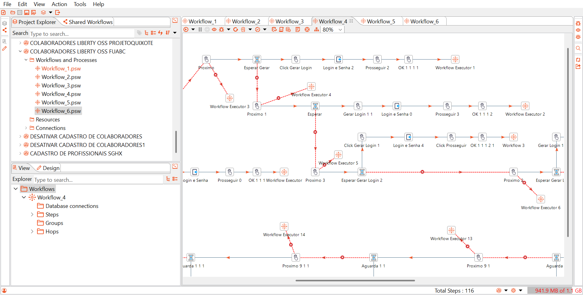583x295 pixels.
Task: Open the 80% zoom level dropdown
Action: point(340,29)
